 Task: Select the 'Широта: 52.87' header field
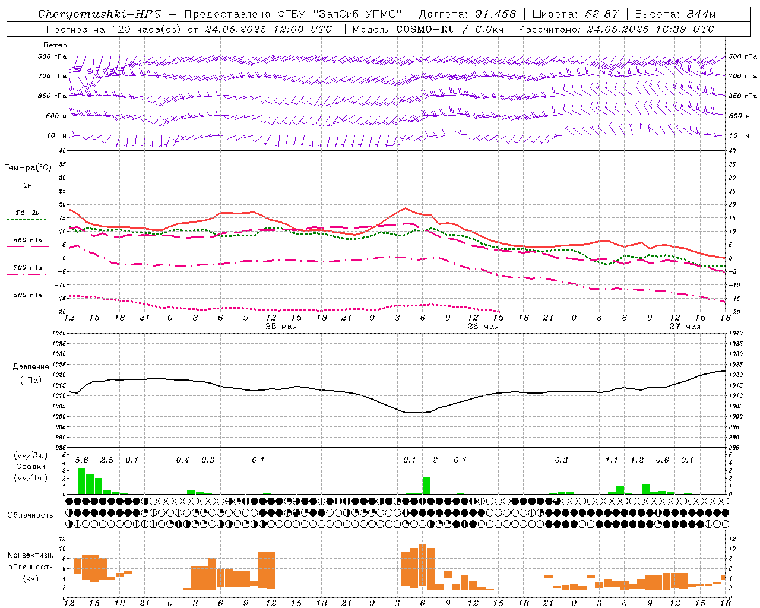(x=575, y=14)
